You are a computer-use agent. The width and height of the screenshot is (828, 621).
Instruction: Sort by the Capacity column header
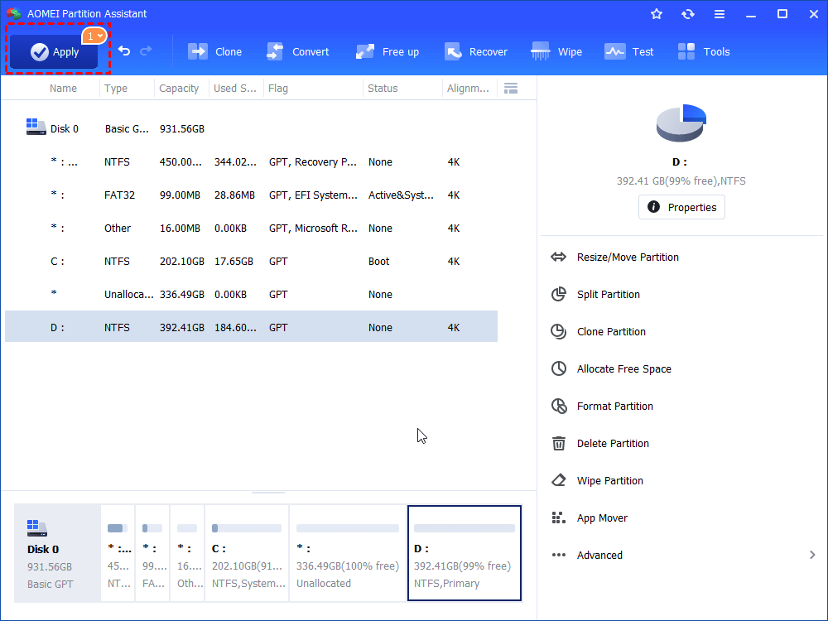[x=179, y=89]
